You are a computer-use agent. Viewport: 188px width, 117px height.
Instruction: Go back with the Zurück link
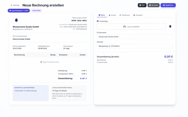coord(15,5)
